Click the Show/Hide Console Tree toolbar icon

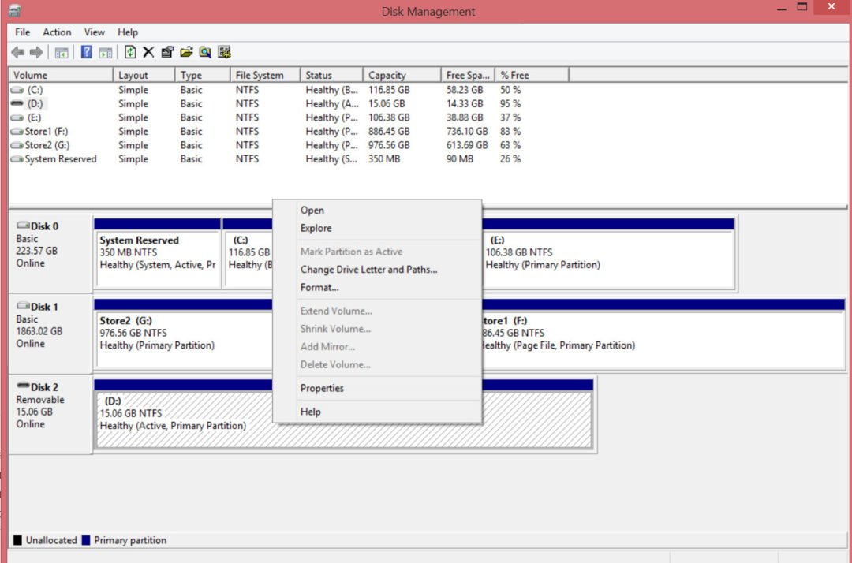click(61, 52)
